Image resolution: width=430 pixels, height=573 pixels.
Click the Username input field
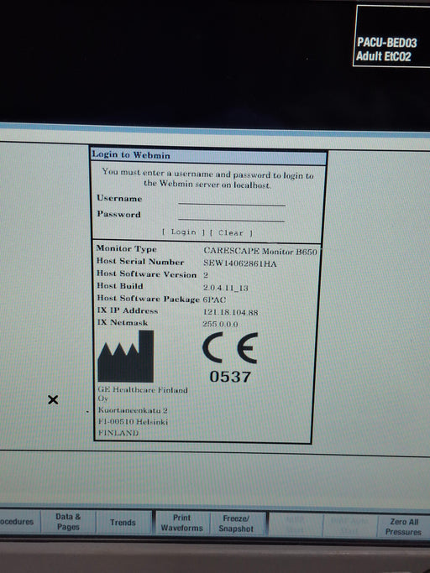click(232, 201)
